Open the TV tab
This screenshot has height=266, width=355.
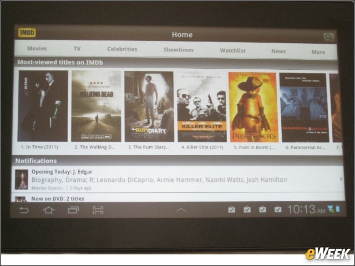click(x=77, y=49)
